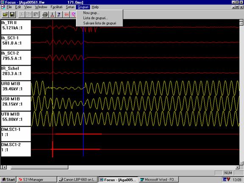
Task: Select the Nou grup... menu entry
Action: 91,13
